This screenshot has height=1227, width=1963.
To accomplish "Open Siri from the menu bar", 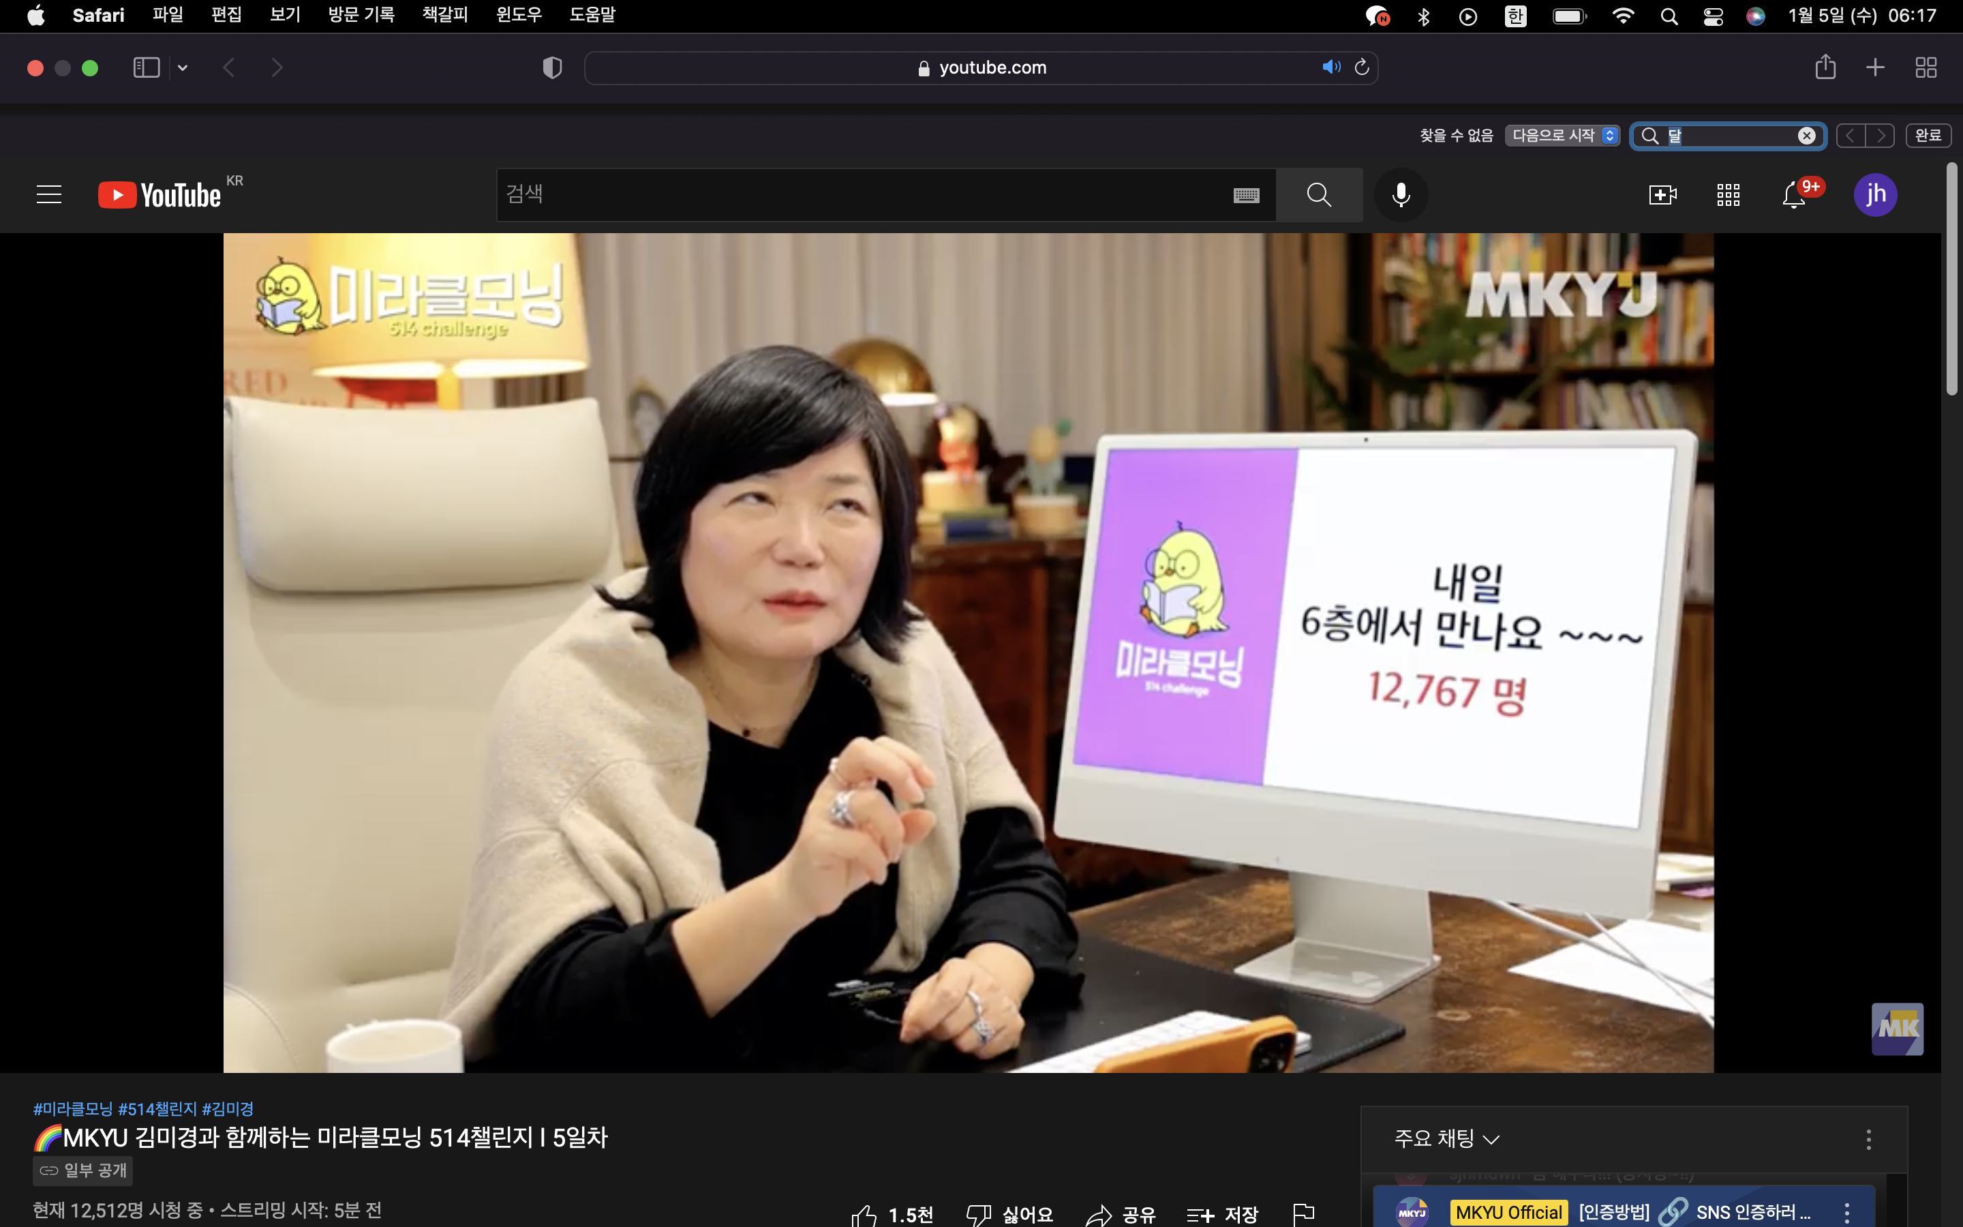I will point(1755,16).
